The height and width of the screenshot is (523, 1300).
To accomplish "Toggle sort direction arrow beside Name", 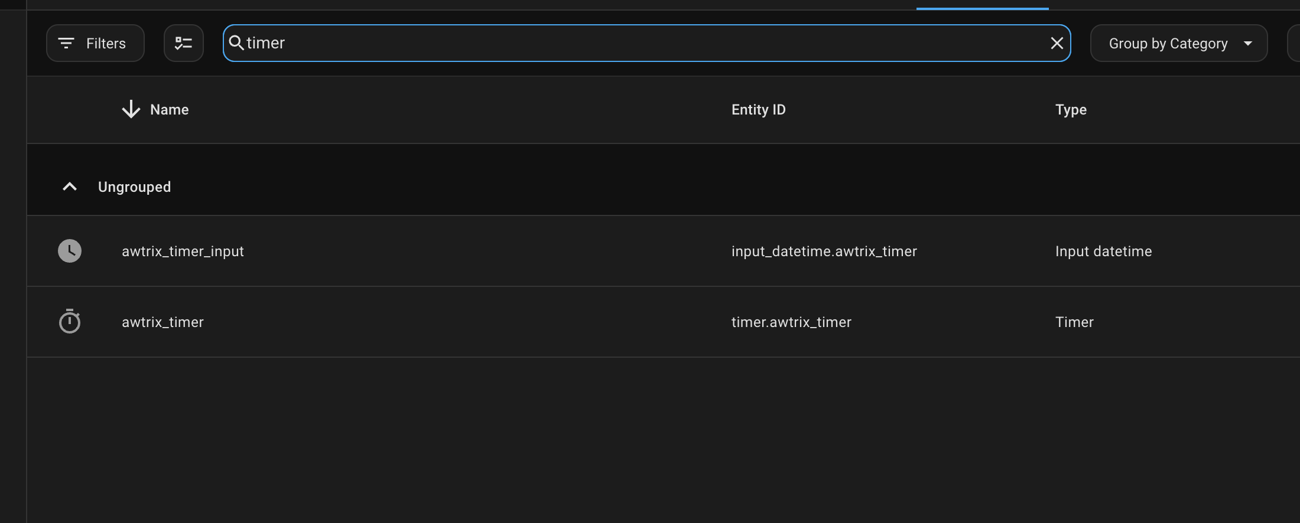I will pyautogui.click(x=131, y=109).
